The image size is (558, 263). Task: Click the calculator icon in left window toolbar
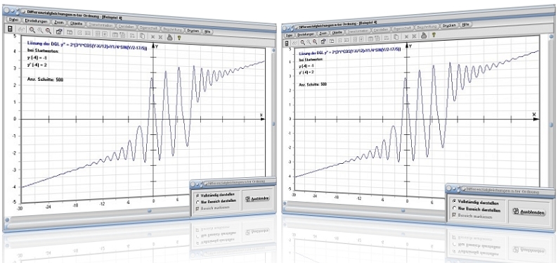point(10,29)
